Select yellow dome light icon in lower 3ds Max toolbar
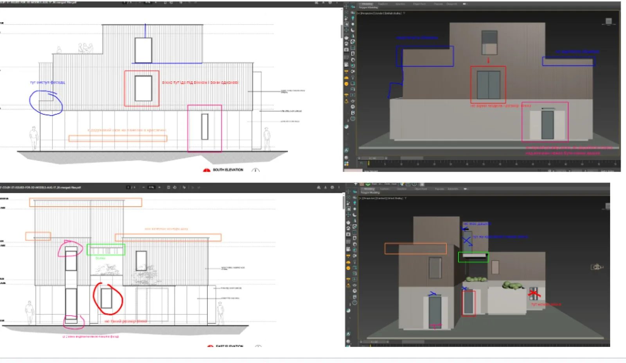This screenshot has height=363, width=626. pos(348,262)
